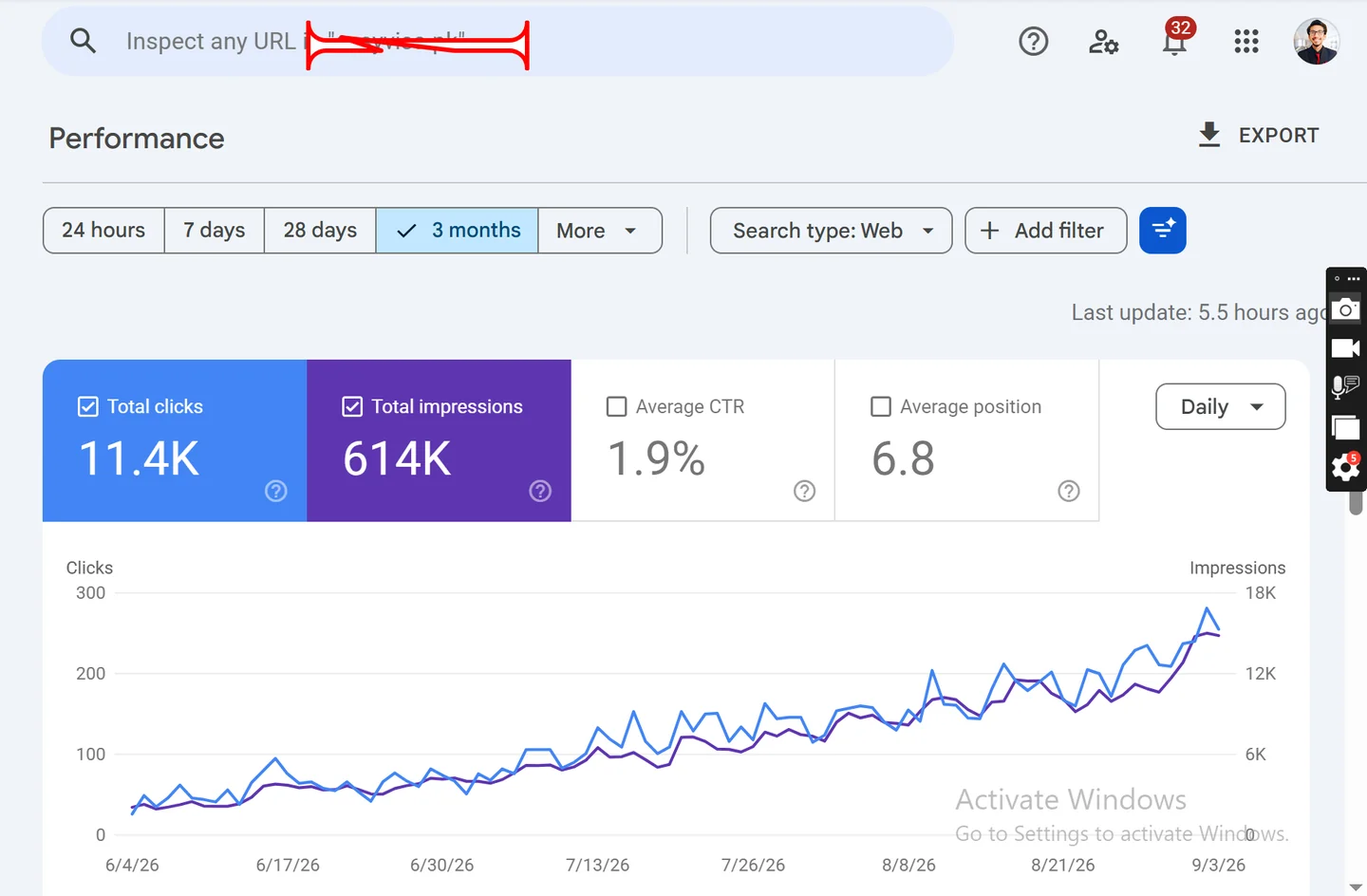Select the 24 hours range tab

103,231
